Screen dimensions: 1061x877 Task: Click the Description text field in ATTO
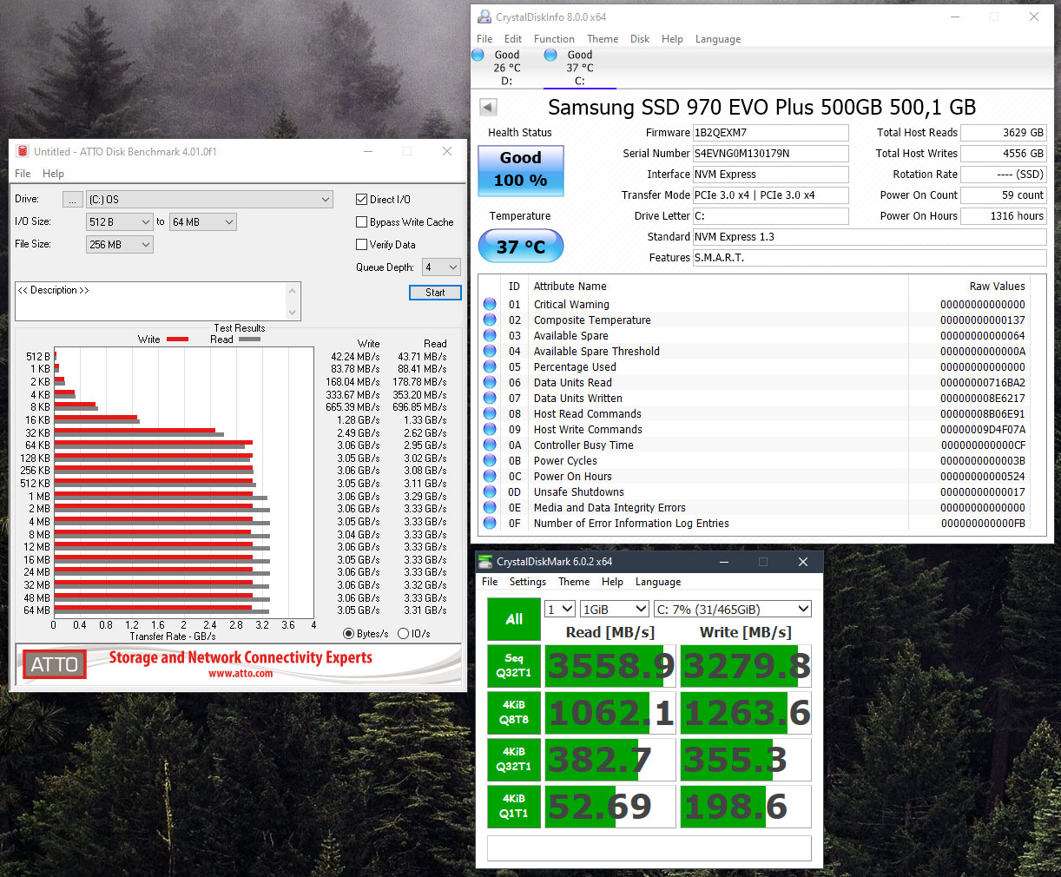click(150, 301)
